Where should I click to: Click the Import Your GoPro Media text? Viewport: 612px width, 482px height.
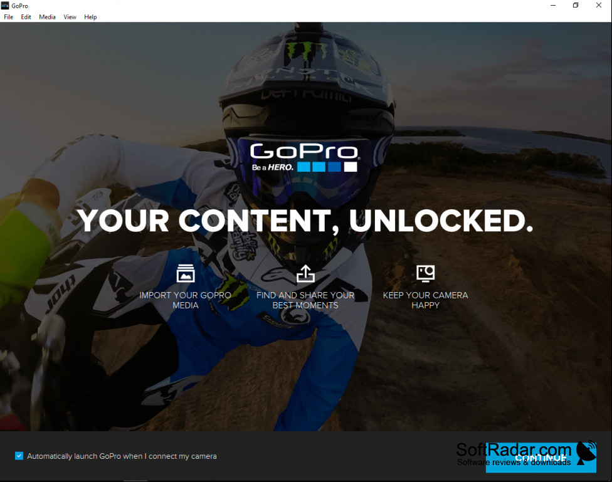(x=186, y=300)
